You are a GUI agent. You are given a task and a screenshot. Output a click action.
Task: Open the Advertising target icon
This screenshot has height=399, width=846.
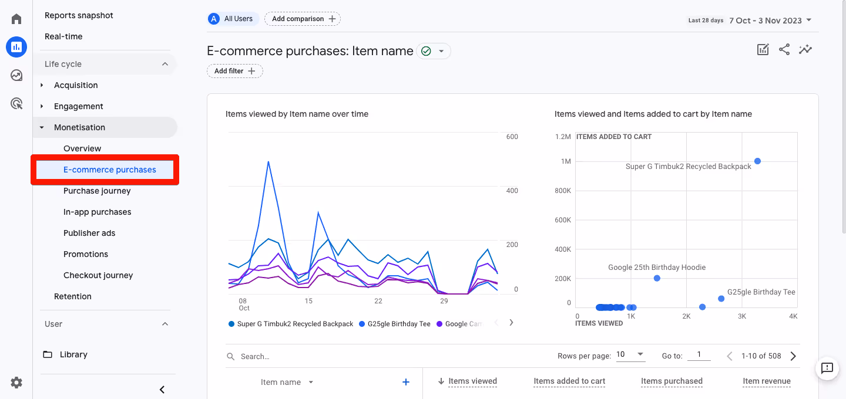click(16, 104)
